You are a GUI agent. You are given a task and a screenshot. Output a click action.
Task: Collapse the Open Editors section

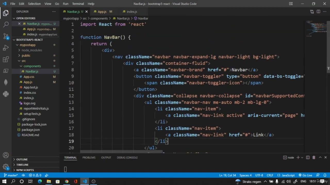14,18
